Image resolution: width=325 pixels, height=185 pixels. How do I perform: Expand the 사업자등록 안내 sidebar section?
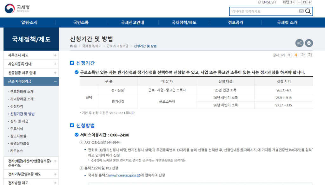(x=55, y=64)
